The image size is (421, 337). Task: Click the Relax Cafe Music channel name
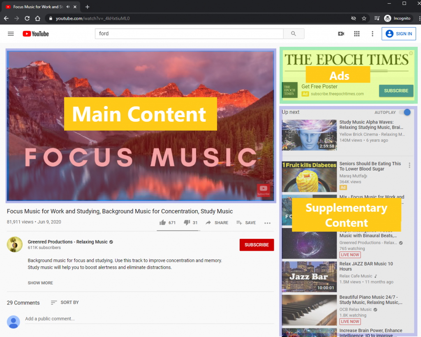coord(356,276)
